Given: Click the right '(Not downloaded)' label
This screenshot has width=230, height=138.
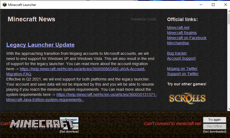Looking at the screenshot, I should pyautogui.click(x=215, y=132).
